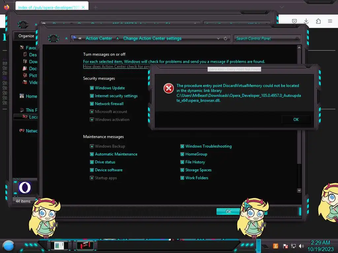Close the Firefox 'Index of /pub/opera-developer' tab
338x253 pixels.
coord(83,7)
